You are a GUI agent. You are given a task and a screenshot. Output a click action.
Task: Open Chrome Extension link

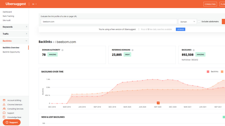pos(15,105)
